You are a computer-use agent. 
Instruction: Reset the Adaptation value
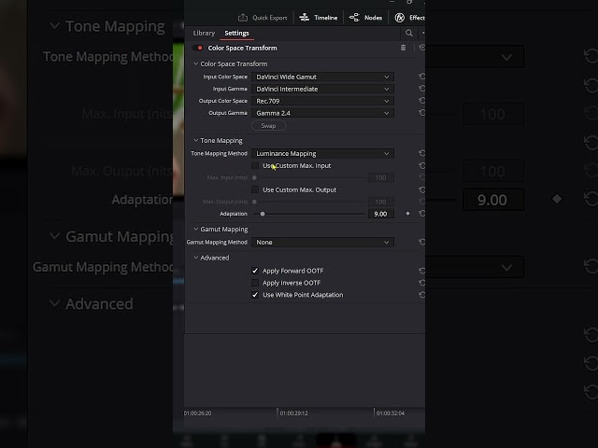(421, 214)
